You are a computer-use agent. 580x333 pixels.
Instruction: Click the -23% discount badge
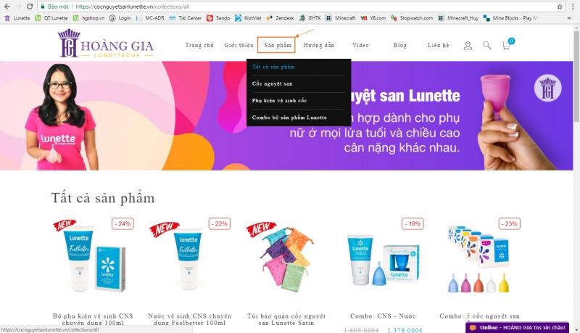click(x=510, y=224)
